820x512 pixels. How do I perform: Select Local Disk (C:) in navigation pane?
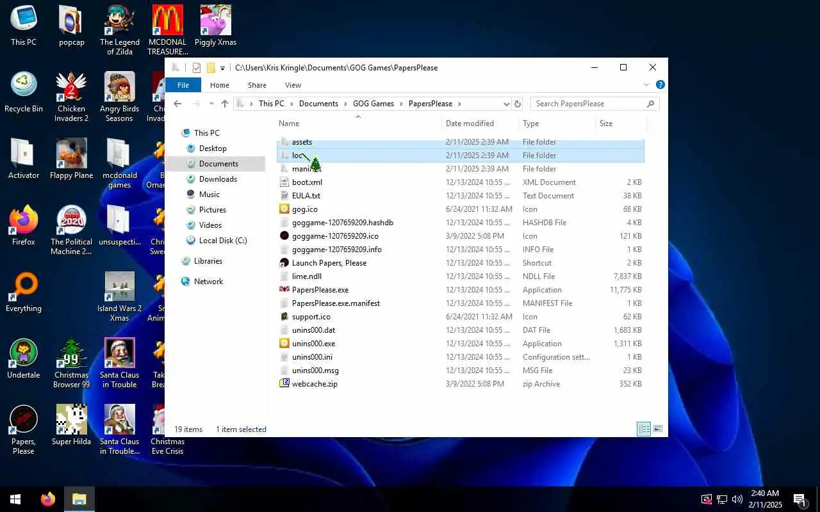point(223,241)
